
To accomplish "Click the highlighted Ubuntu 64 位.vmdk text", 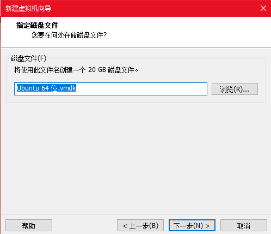I will tap(46, 88).
